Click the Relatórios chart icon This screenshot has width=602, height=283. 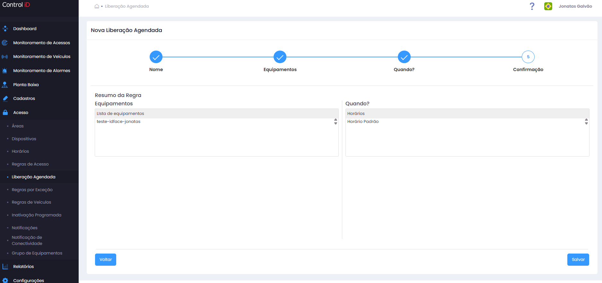pyautogui.click(x=5, y=266)
